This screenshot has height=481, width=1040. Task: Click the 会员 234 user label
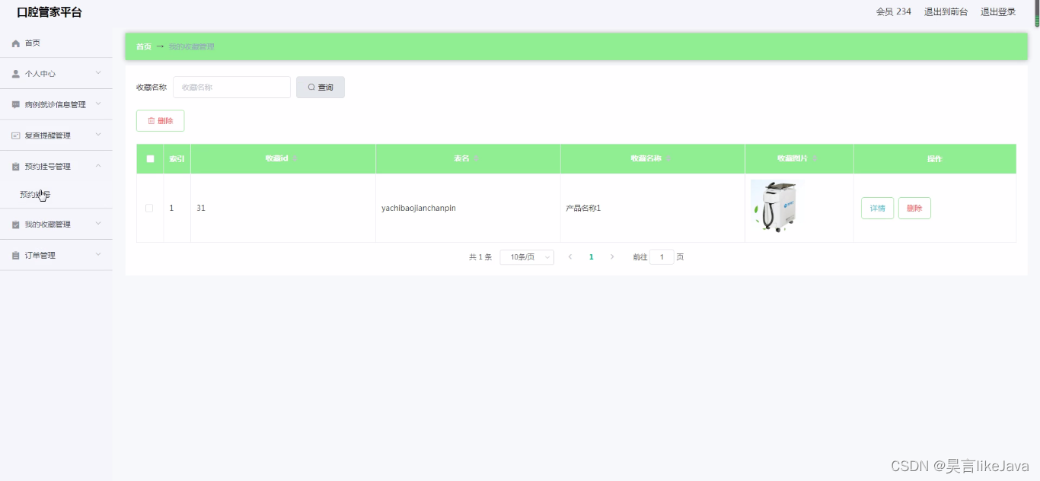tap(894, 12)
